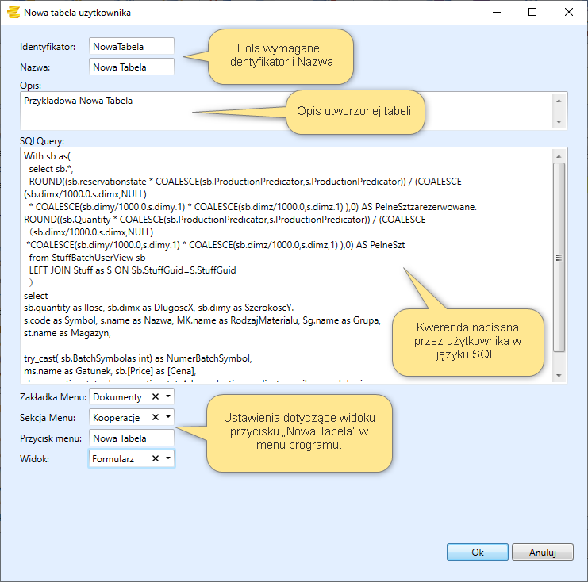Viewport: 588px width, 582px height.
Task: Expand the Zakładka Menu dropdown arrow
Action: 167,396
